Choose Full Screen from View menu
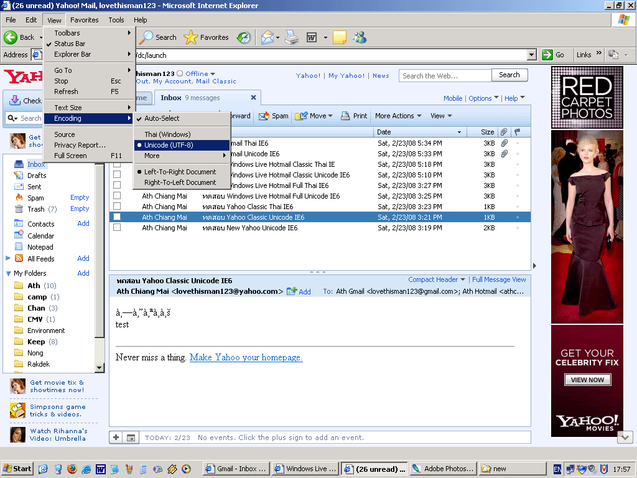This screenshot has width=637, height=478. 89,156
